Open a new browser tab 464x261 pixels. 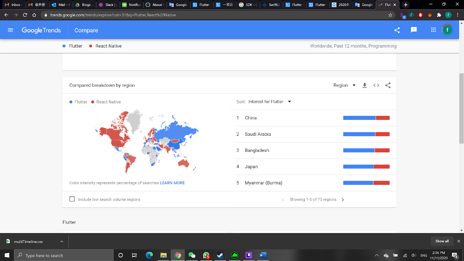[x=406, y=5]
